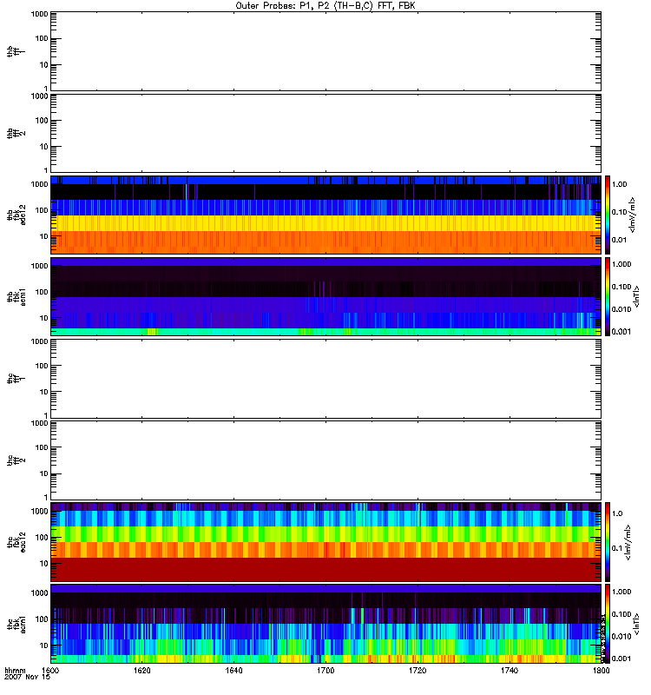Select the empty thc fff 1 plot panel

325,379
